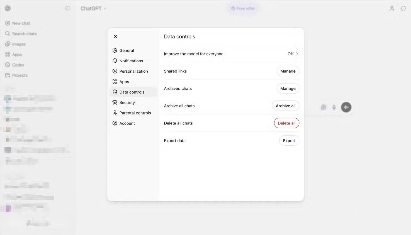Click the red Delete all button
Viewport: 411px width, 235px height.
tap(286, 123)
